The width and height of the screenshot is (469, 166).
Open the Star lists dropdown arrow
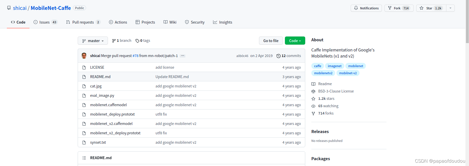tap(450, 8)
